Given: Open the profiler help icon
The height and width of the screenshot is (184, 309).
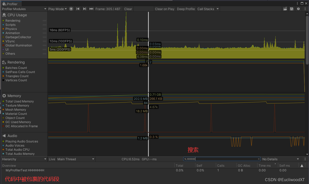Looking at the screenshot, I should (298, 9).
